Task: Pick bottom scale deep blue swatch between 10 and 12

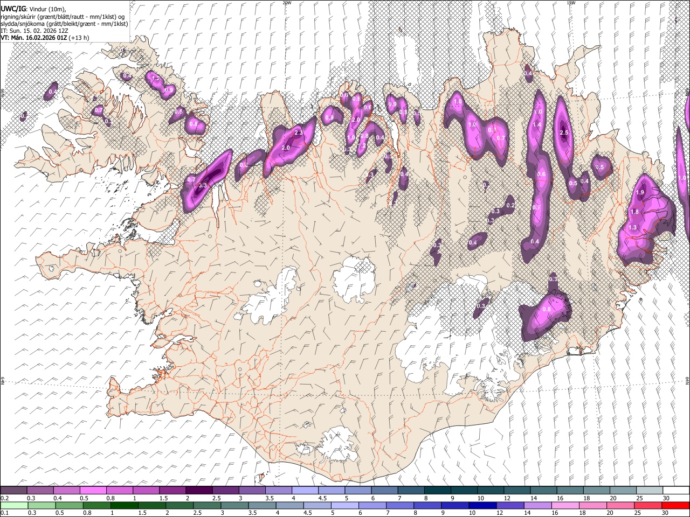Action: coord(483,505)
